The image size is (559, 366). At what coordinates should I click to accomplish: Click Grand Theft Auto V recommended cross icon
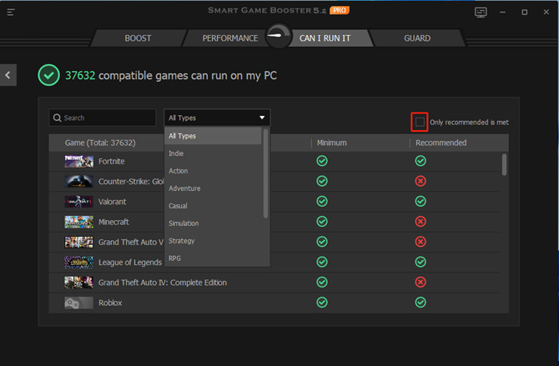tap(421, 242)
